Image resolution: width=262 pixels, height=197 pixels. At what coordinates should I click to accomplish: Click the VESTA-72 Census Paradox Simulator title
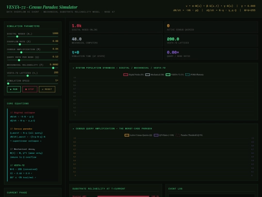click(x=42, y=7)
